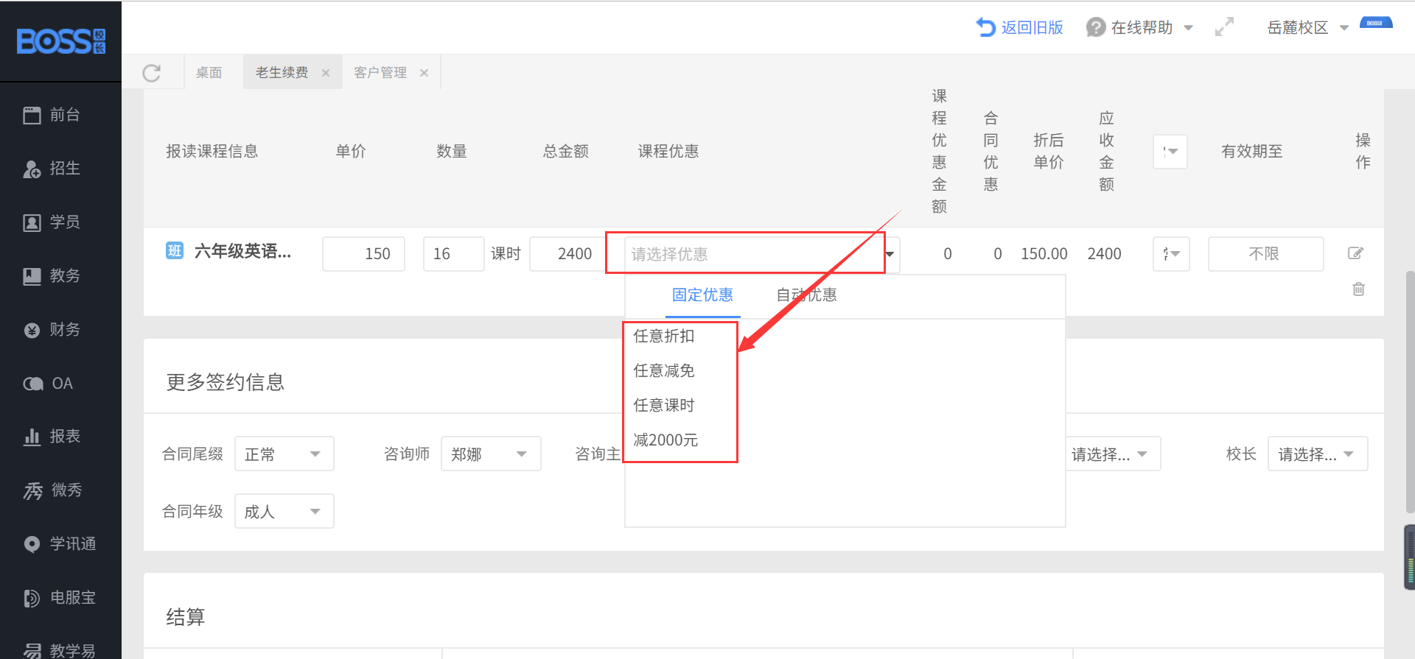
Task: Click the trash delete icon in the course row
Action: (1358, 289)
